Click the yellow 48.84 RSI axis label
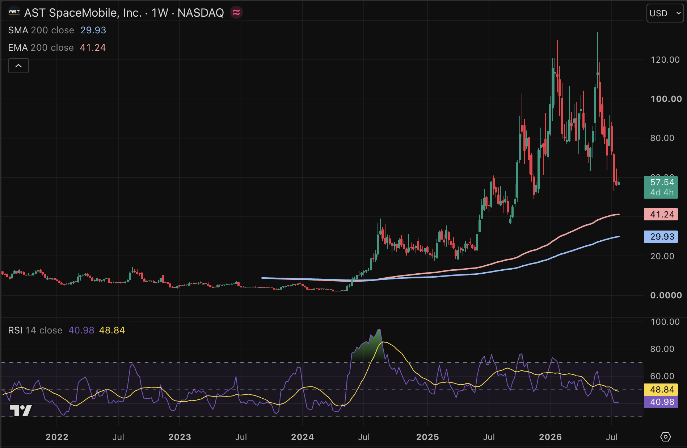 point(661,390)
